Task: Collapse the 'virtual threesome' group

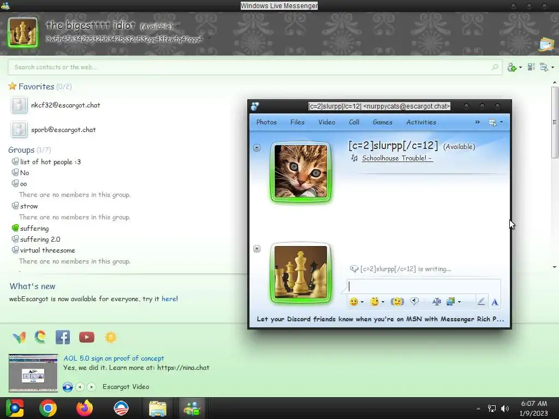Action: [47, 250]
